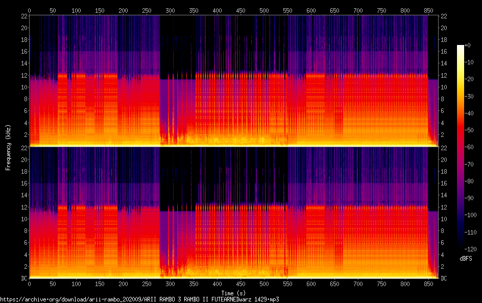Click the "+0" value on the color scale
This screenshot has width=482, height=303.
[x=467, y=45]
